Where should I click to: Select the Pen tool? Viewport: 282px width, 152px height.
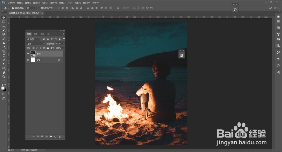click(4, 60)
